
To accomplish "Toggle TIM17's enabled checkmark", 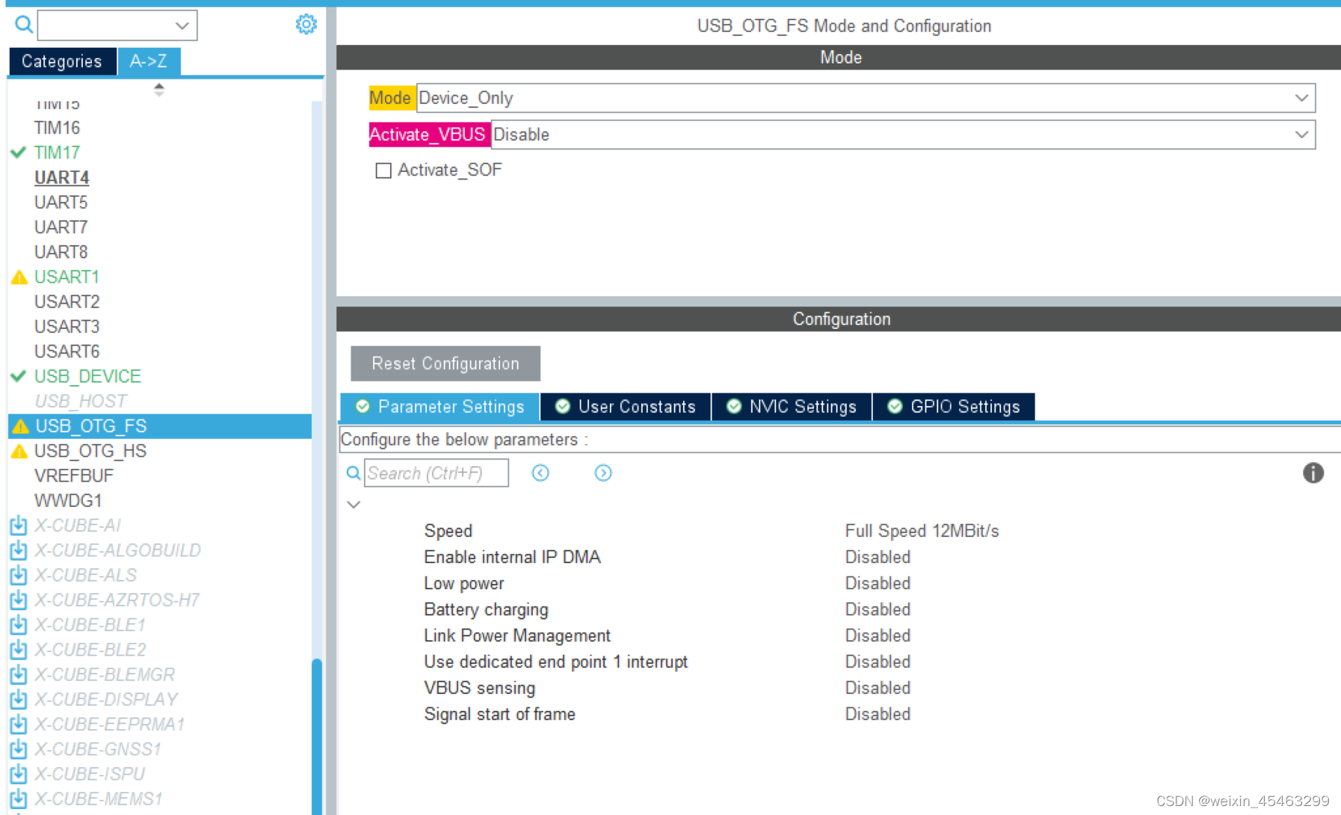I will point(18,152).
